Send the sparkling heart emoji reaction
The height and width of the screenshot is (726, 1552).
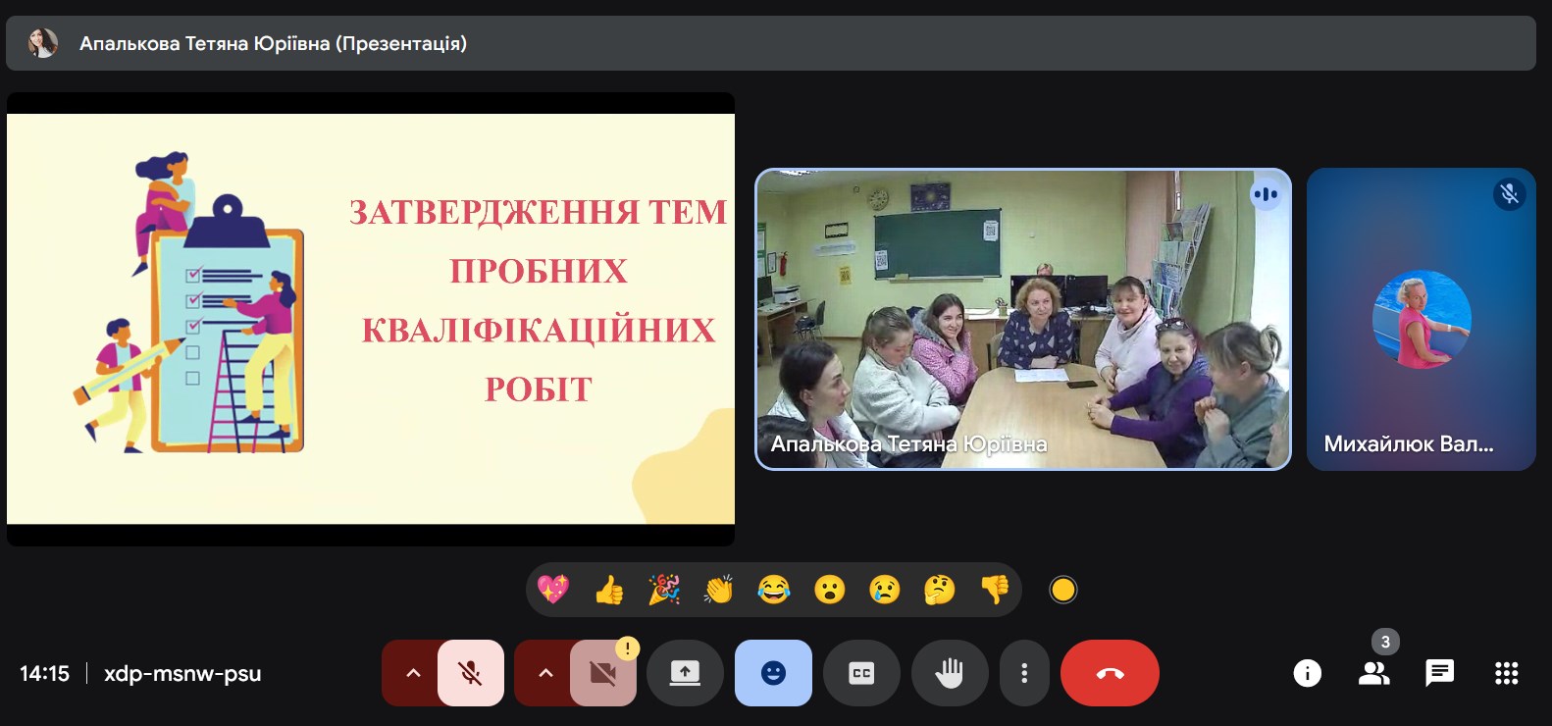[553, 590]
